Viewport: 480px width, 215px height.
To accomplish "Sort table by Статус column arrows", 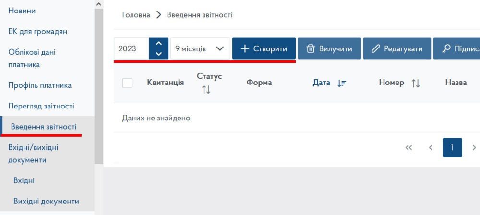I will click(206, 89).
